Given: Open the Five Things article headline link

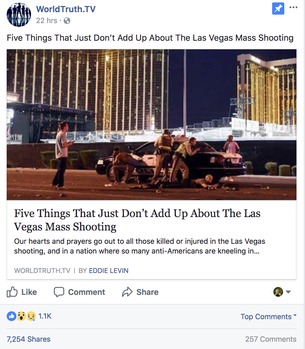Looking at the screenshot, I should 137,220.
